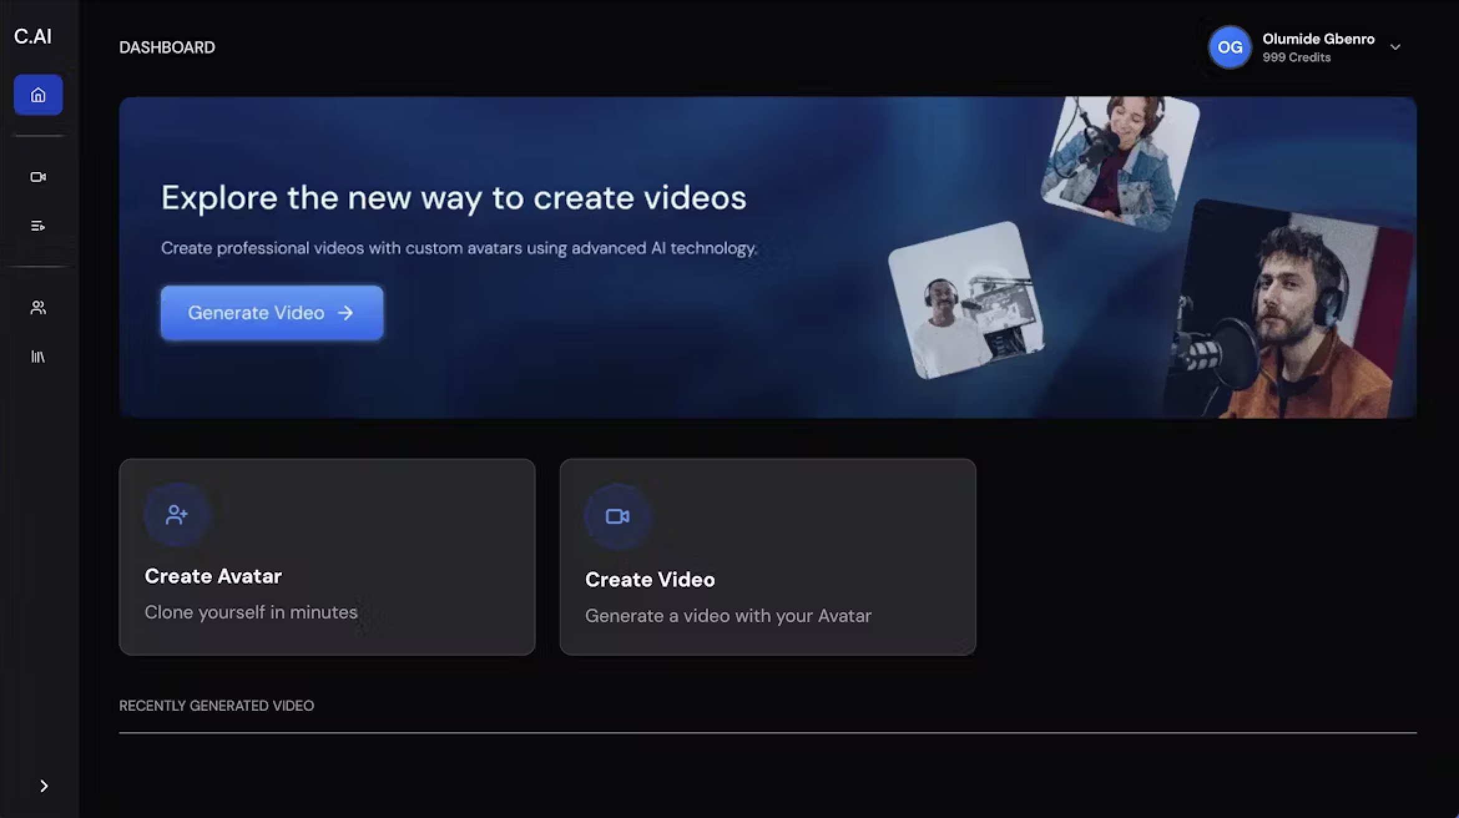Expand the sidebar with the bottom arrow
1459x818 pixels.
pos(44,786)
